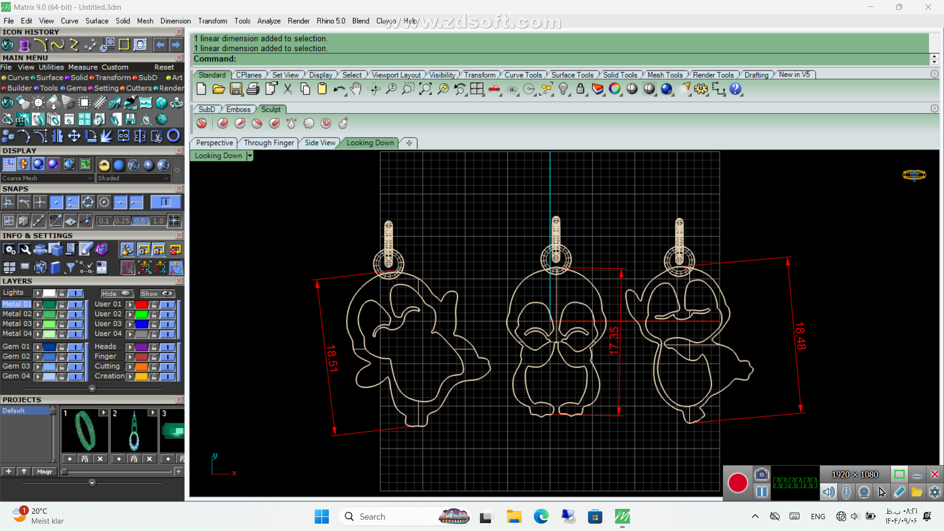Toggle lock on Gem 03 layer
The image size is (944, 531).
click(62, 366)
